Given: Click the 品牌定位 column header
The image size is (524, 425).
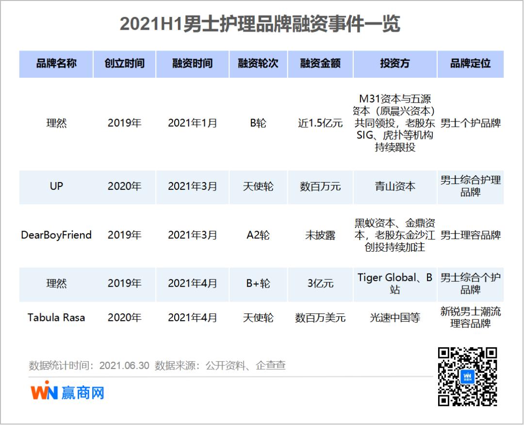Looking at the screenshot, I should [x=471, y=64].
